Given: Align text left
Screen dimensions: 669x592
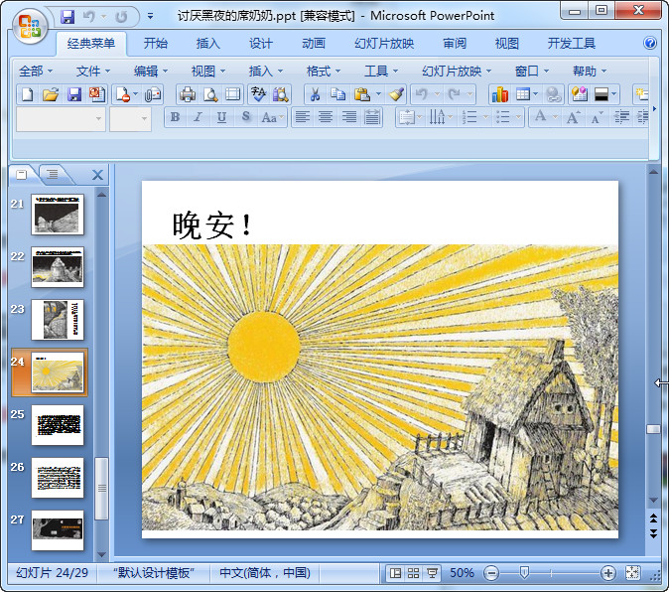Looking at the screenshot, I should tap(303, 117).
